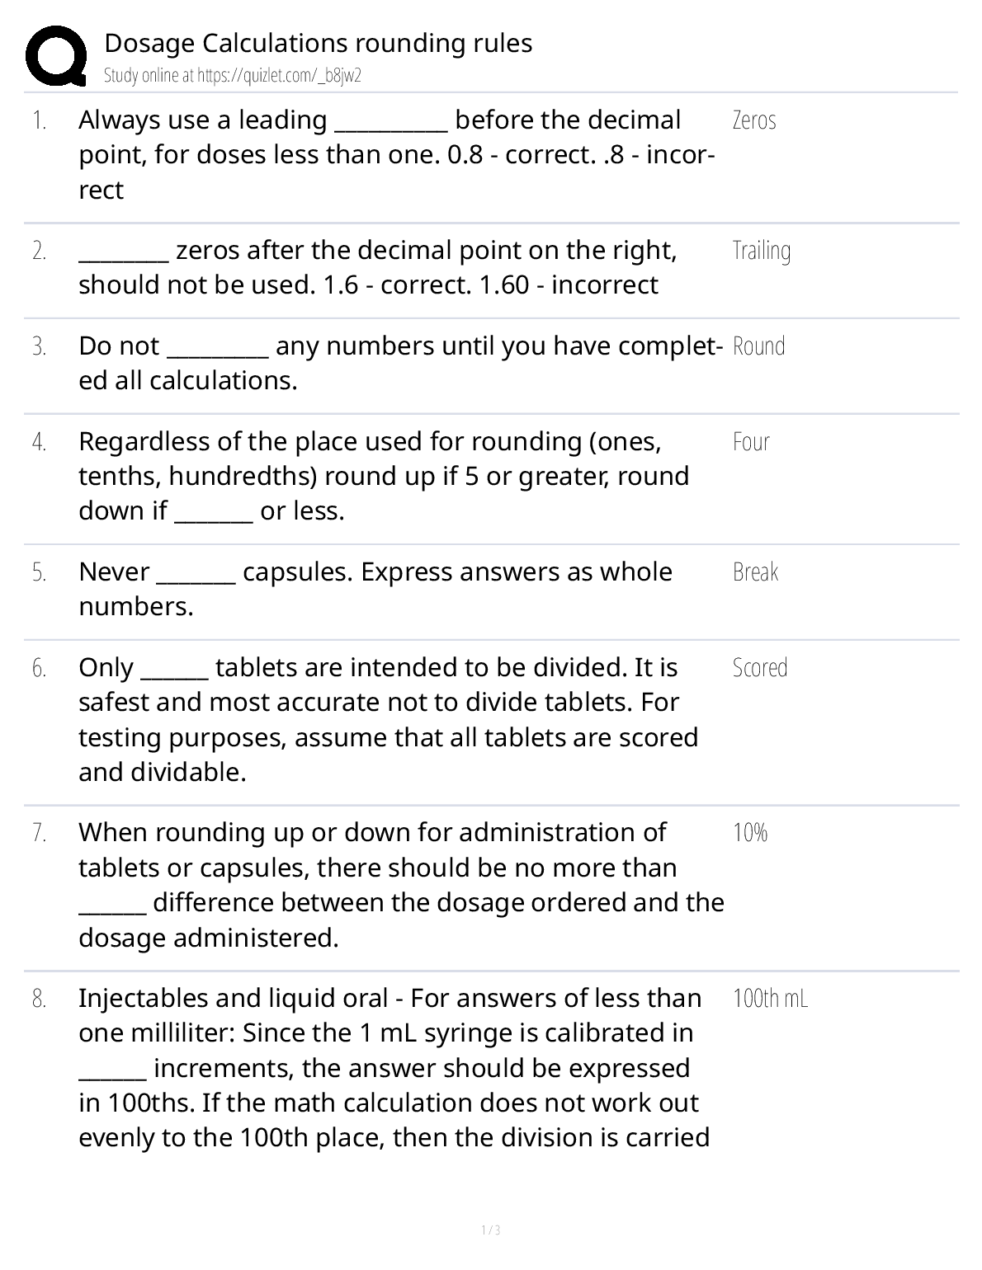Viewport: 982px width, 1270px height.
Task: Click the '1 / 3' page indicator
Action: pos(491,1230)
